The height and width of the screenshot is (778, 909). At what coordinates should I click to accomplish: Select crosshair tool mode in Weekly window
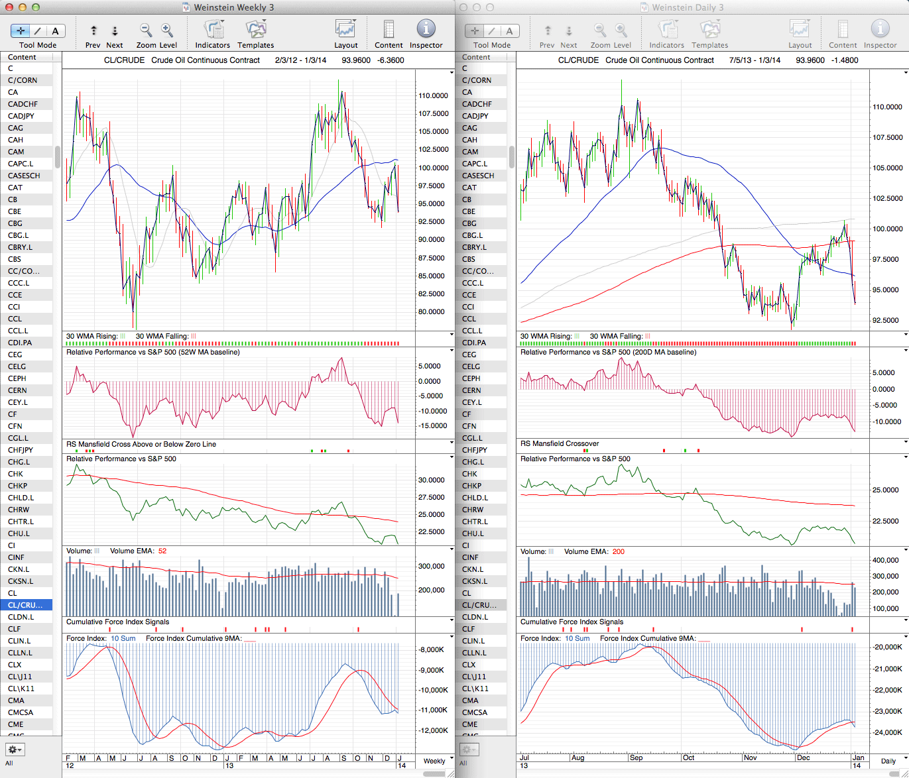coord(21,31)
